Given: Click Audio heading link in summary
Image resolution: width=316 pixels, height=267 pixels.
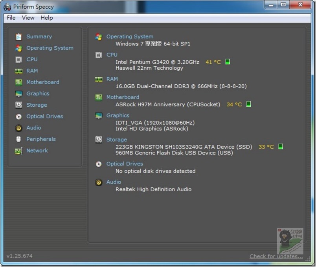Looking at the screenshot, I should [114, 182].
